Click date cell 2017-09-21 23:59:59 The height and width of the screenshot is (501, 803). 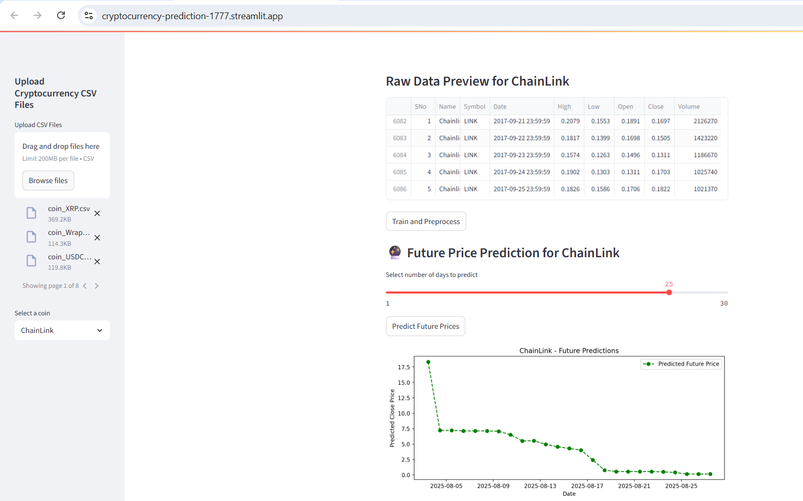(x=522, y=121)
